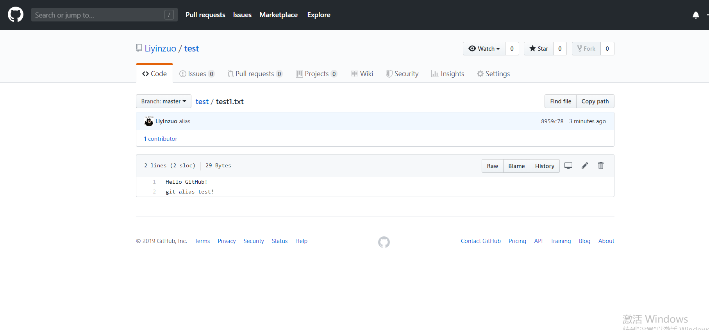The image size is (709, 330).
Task: Go to the GitHub homepage via Octocat logo
Action: [16, 15]
